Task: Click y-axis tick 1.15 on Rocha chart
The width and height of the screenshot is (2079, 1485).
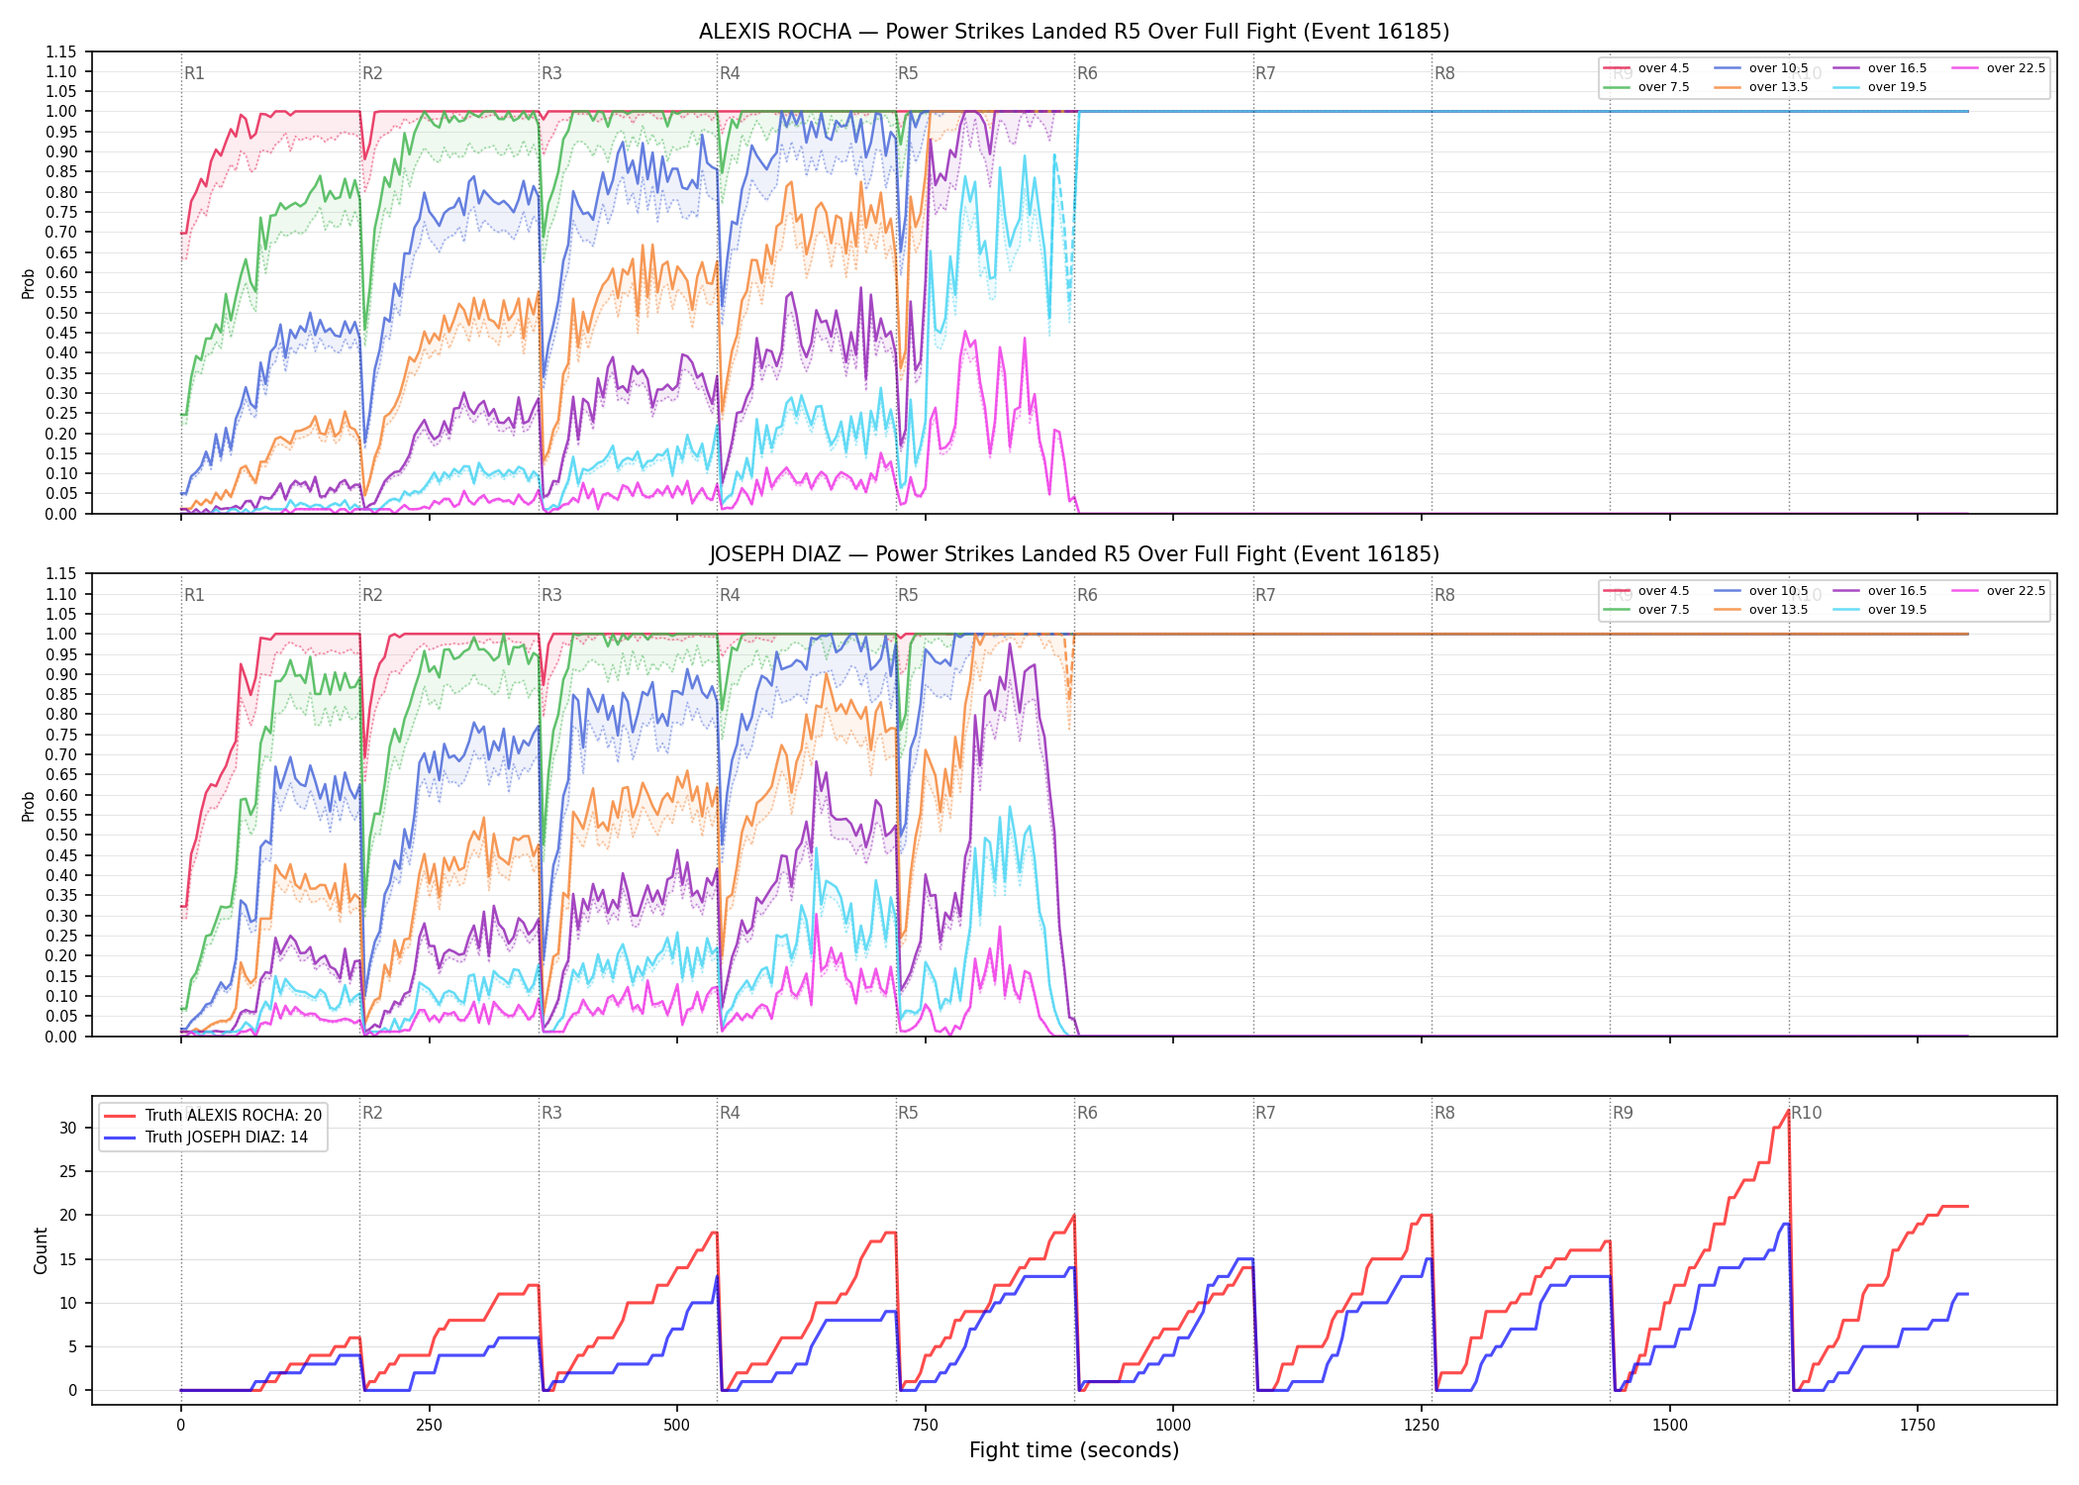Action: pos(61,51)
